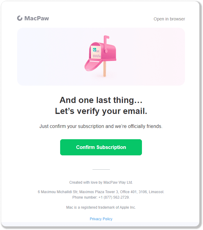The image size is (203, 230).
Task: Click the MacPaw wordmark text
Action: coord(37,18)
